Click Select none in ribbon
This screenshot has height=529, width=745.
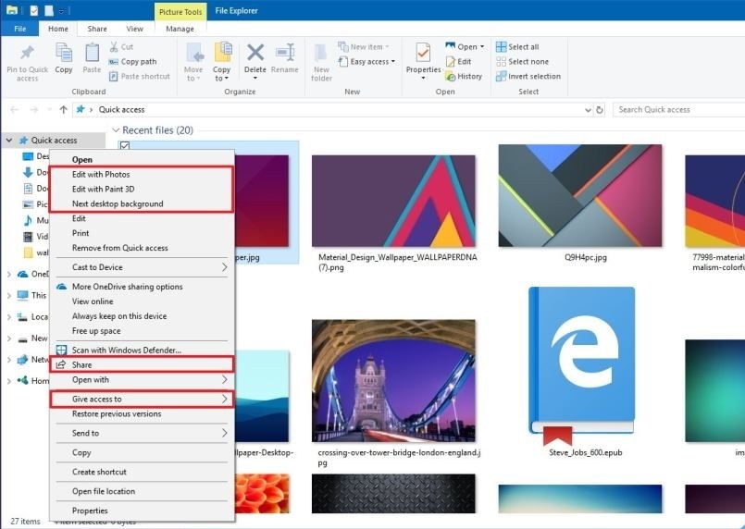(522, 62)
